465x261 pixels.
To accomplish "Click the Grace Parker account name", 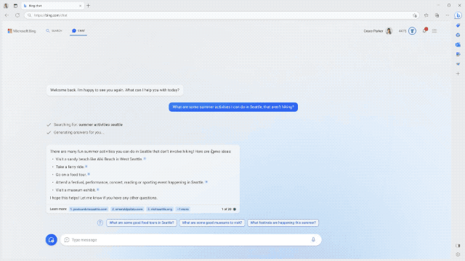I will (373, 30).
